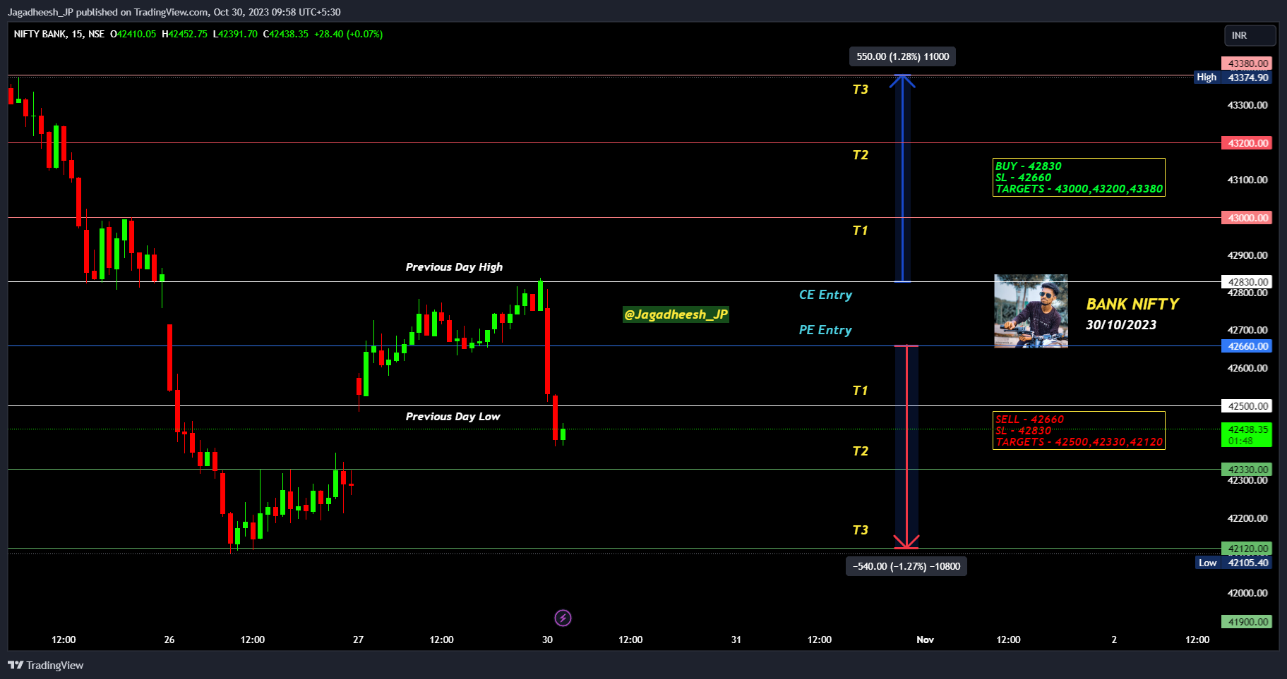Viewport: 1287px width, 679px height.
Task: Click the H42452.75 high value
Action: [184, 34]
